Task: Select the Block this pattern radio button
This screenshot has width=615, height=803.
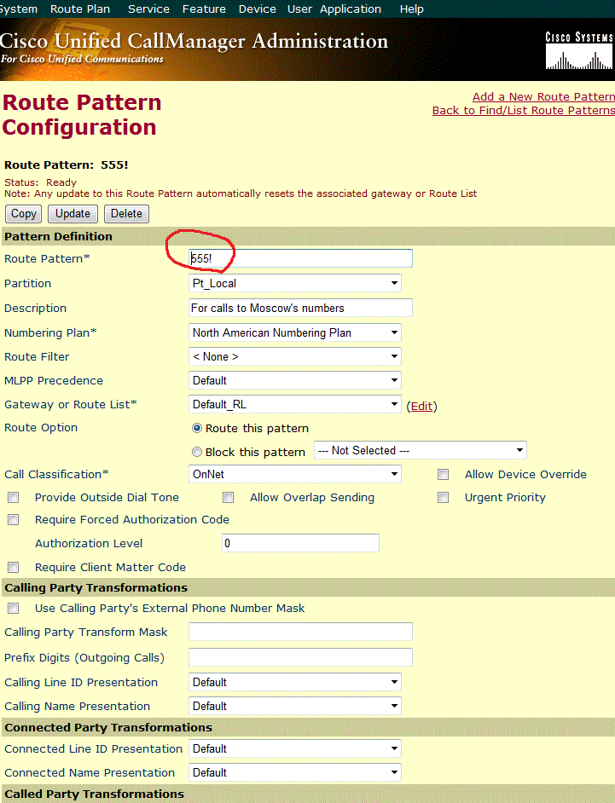Action: click(x=197, y=452)
